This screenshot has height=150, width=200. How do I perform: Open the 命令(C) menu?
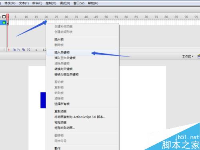[x=37, y=3]
